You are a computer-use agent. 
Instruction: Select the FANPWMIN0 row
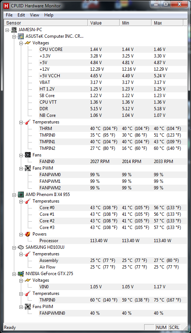click(113, 313)
